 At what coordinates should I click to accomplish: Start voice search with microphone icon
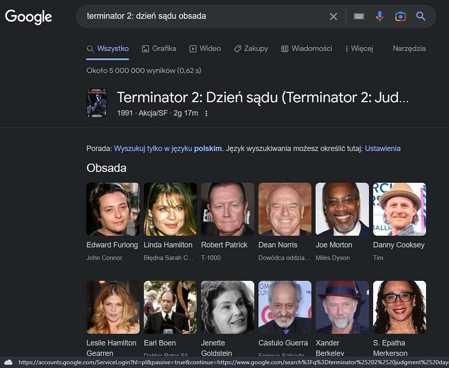(380, 16)
